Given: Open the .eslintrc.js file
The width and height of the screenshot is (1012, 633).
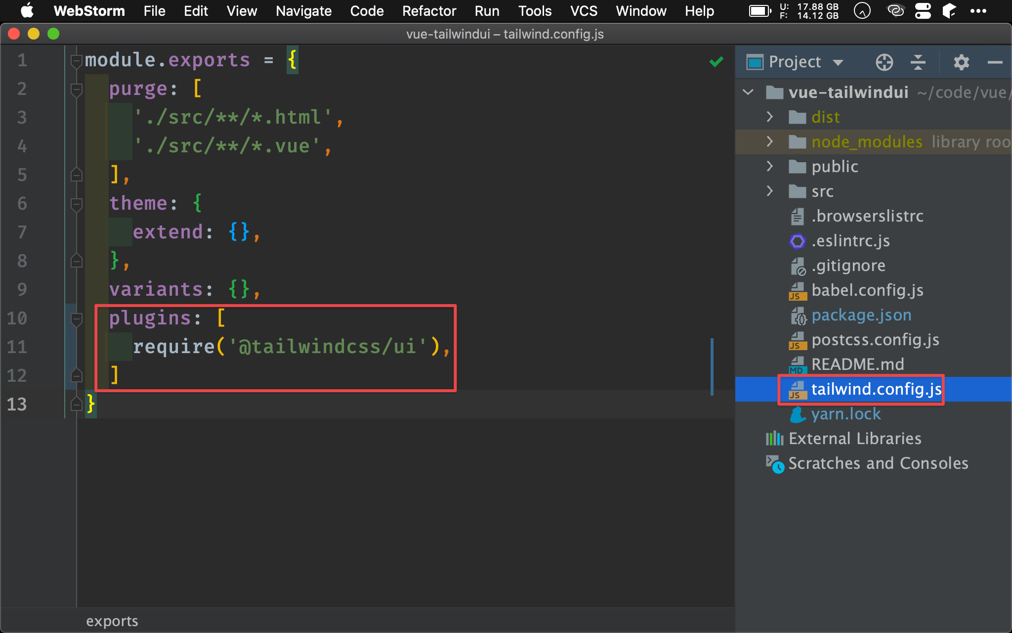Looking at the screenshot, I should pos(850,241).
